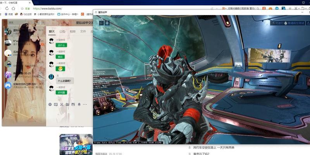
Task: Open more options ellipsis in chat toolbar
Action: pos(85,104)
